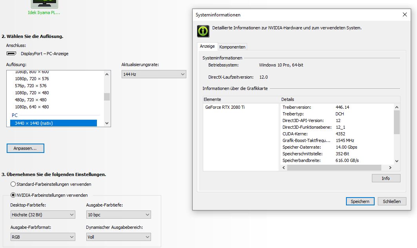
Task: Click the Details horizontal scrollbar thumb
Action: (x=334, y=168)
